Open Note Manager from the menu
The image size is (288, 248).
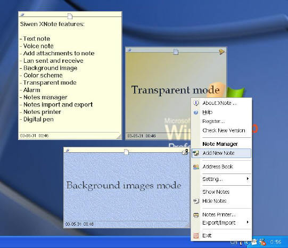[x=221, y=144]
